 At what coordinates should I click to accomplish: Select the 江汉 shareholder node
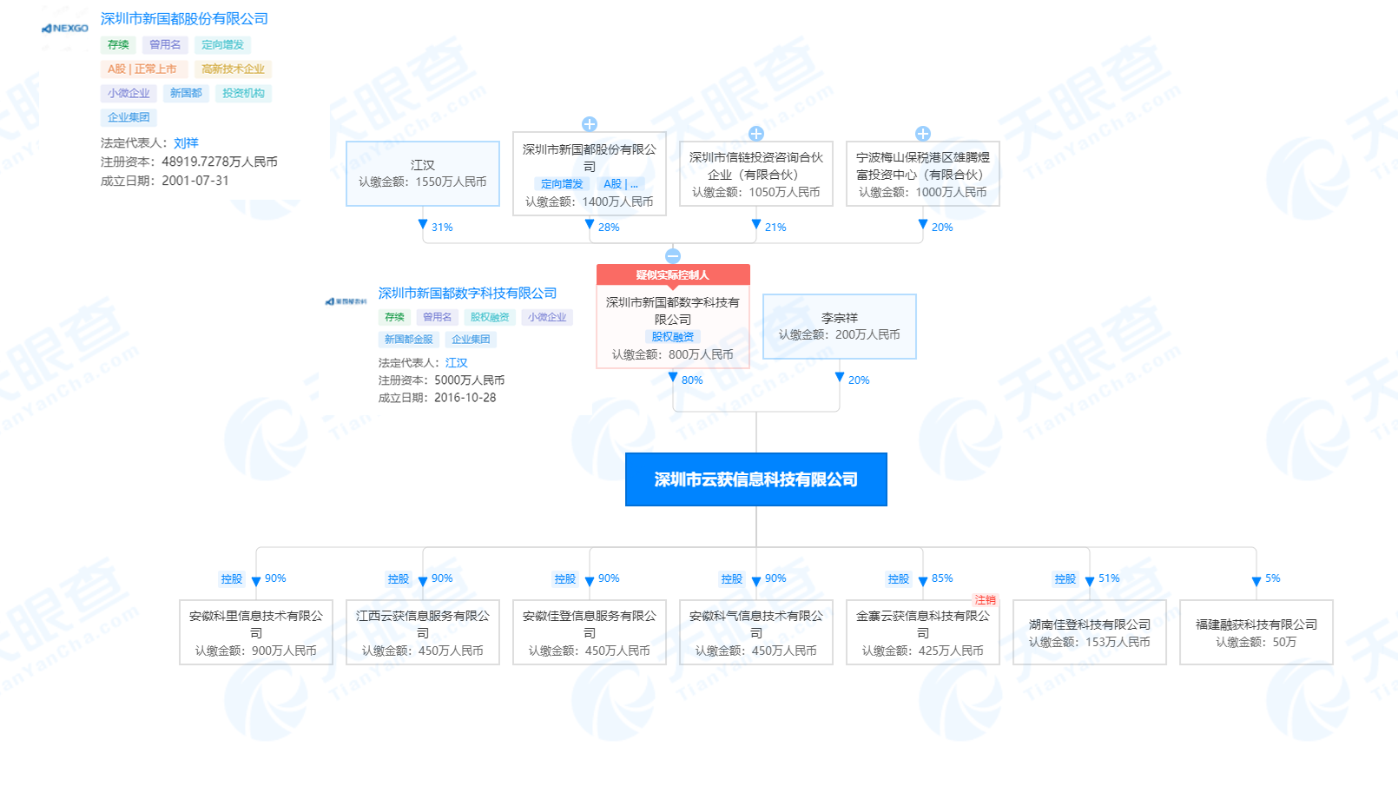click(x=423, y=174)
